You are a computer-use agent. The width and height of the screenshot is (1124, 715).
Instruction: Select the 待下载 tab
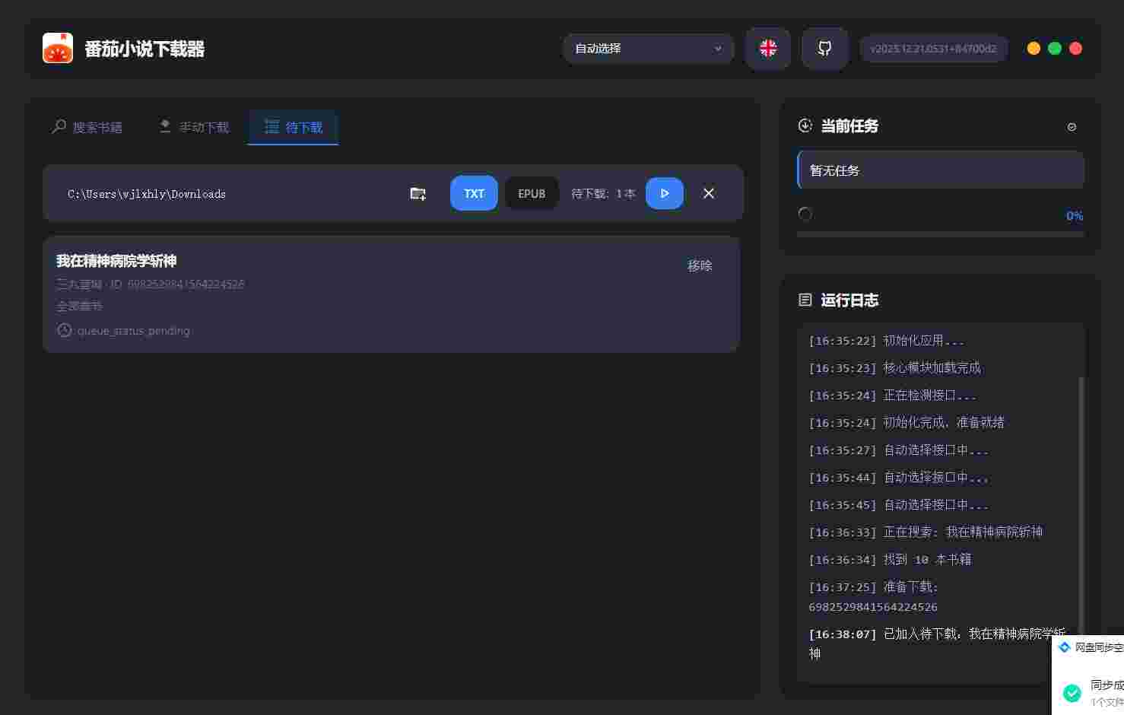[x=294, y=127]
